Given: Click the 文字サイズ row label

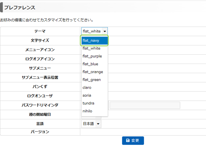Looking at the screenshot, I should 40,40.
